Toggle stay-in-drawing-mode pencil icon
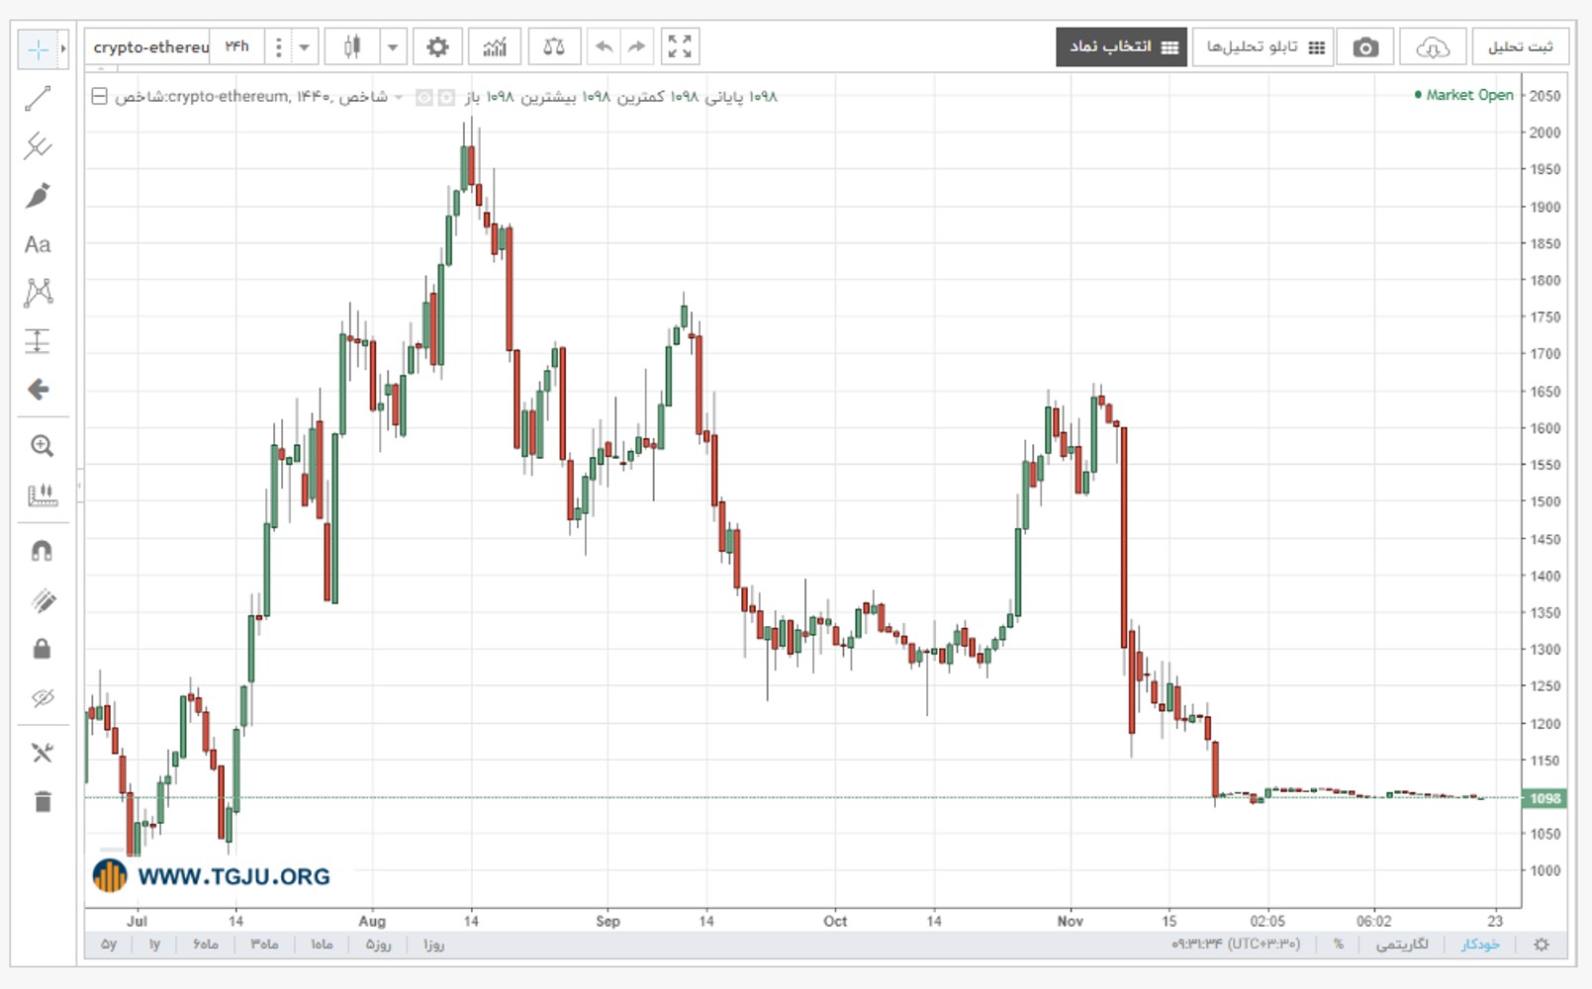The image size is (1592, 989). click(x=42, y=600)
